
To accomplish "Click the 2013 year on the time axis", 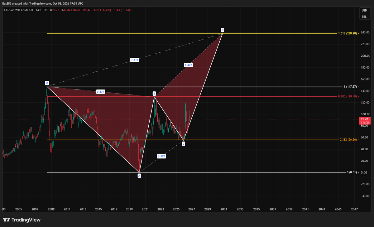I will [83, 209].
